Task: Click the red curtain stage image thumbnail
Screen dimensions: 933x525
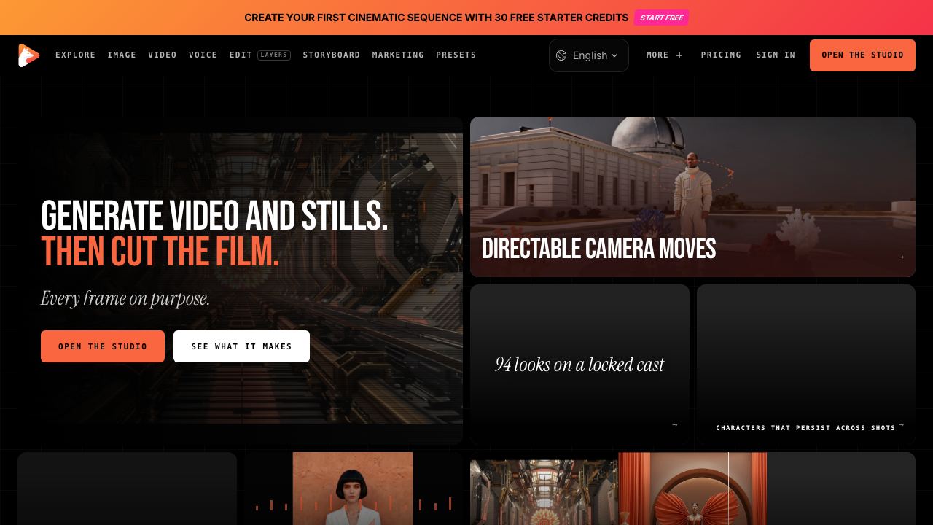Action: coord(692,489)
